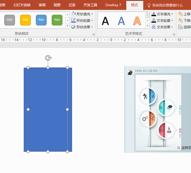Select the green Abc shape style
Screen dimensions: 191x173
[57, 20]
